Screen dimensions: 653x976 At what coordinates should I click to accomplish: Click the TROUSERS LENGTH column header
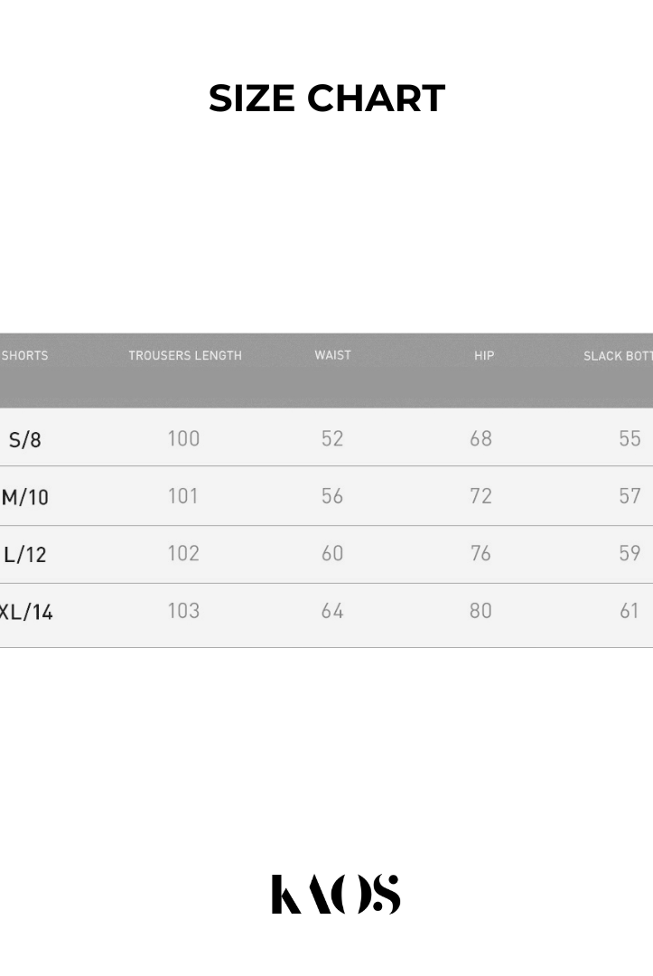185,356
